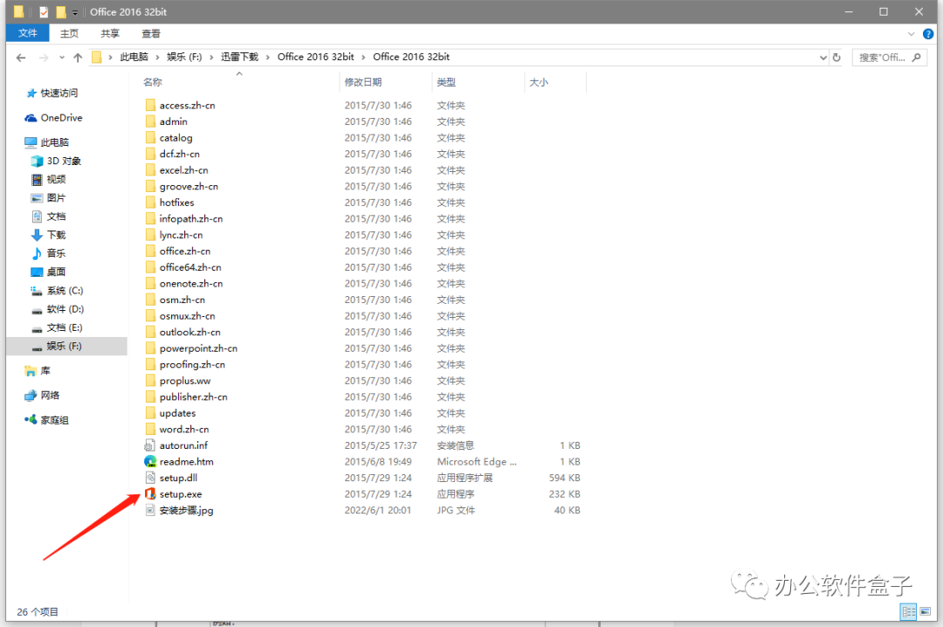Select the admin folder name
Screen dimensions: 943x627
click(173, 121)
